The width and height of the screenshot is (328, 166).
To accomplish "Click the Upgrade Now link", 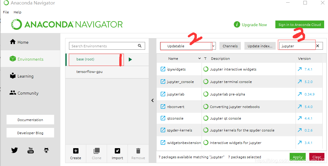I will pos(254,25).
